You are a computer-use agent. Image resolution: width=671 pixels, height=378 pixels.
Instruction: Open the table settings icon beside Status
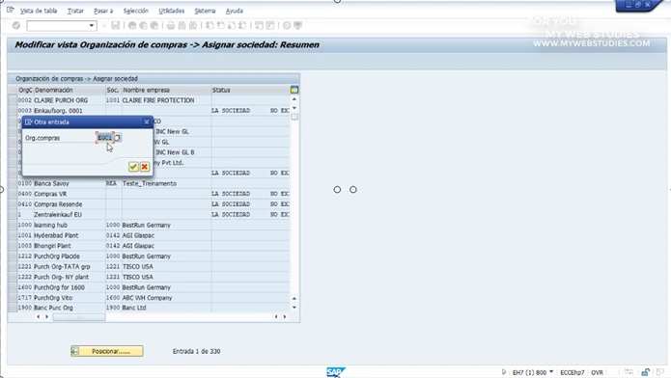(294, 90)
